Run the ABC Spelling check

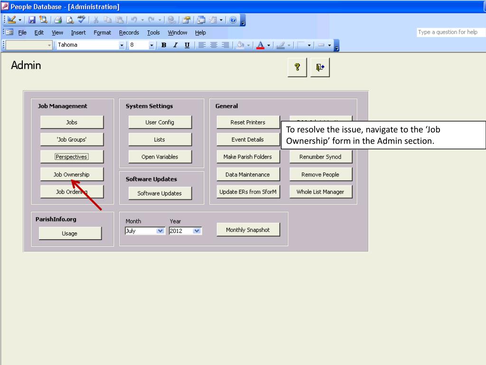(82, 19)
